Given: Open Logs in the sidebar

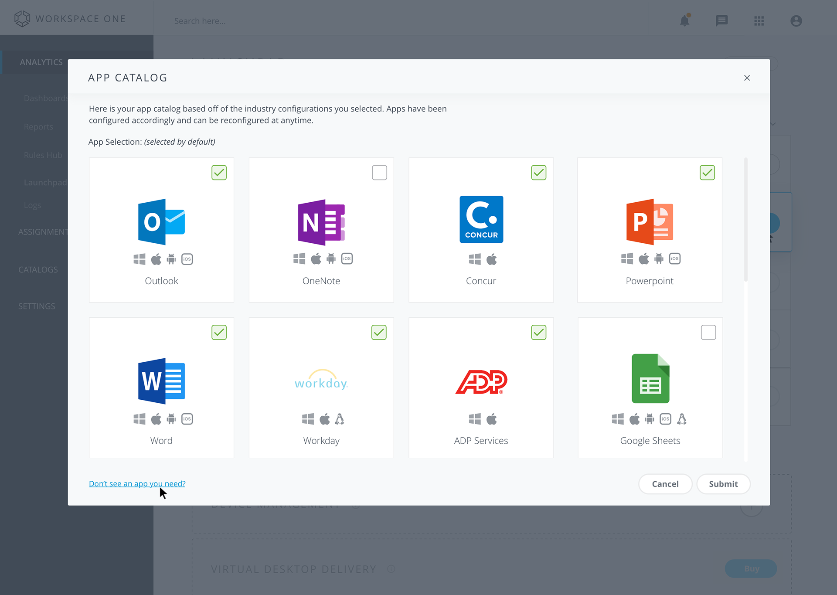Looking at the screenshot, I should (32, 205).
